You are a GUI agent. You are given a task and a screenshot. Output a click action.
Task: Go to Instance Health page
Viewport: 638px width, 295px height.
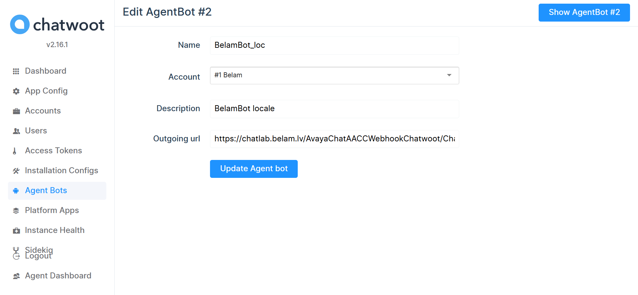(54, 230)
